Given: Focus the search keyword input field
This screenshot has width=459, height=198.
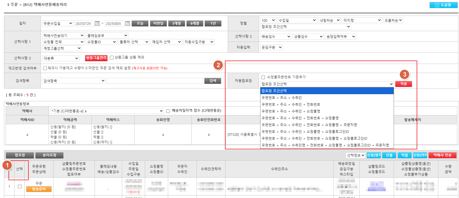Looking at the screenshot, I should tap(155, 81).
